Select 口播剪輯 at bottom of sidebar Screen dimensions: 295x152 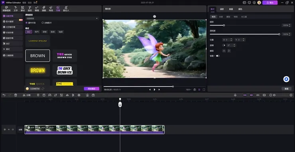pos(12,55)
